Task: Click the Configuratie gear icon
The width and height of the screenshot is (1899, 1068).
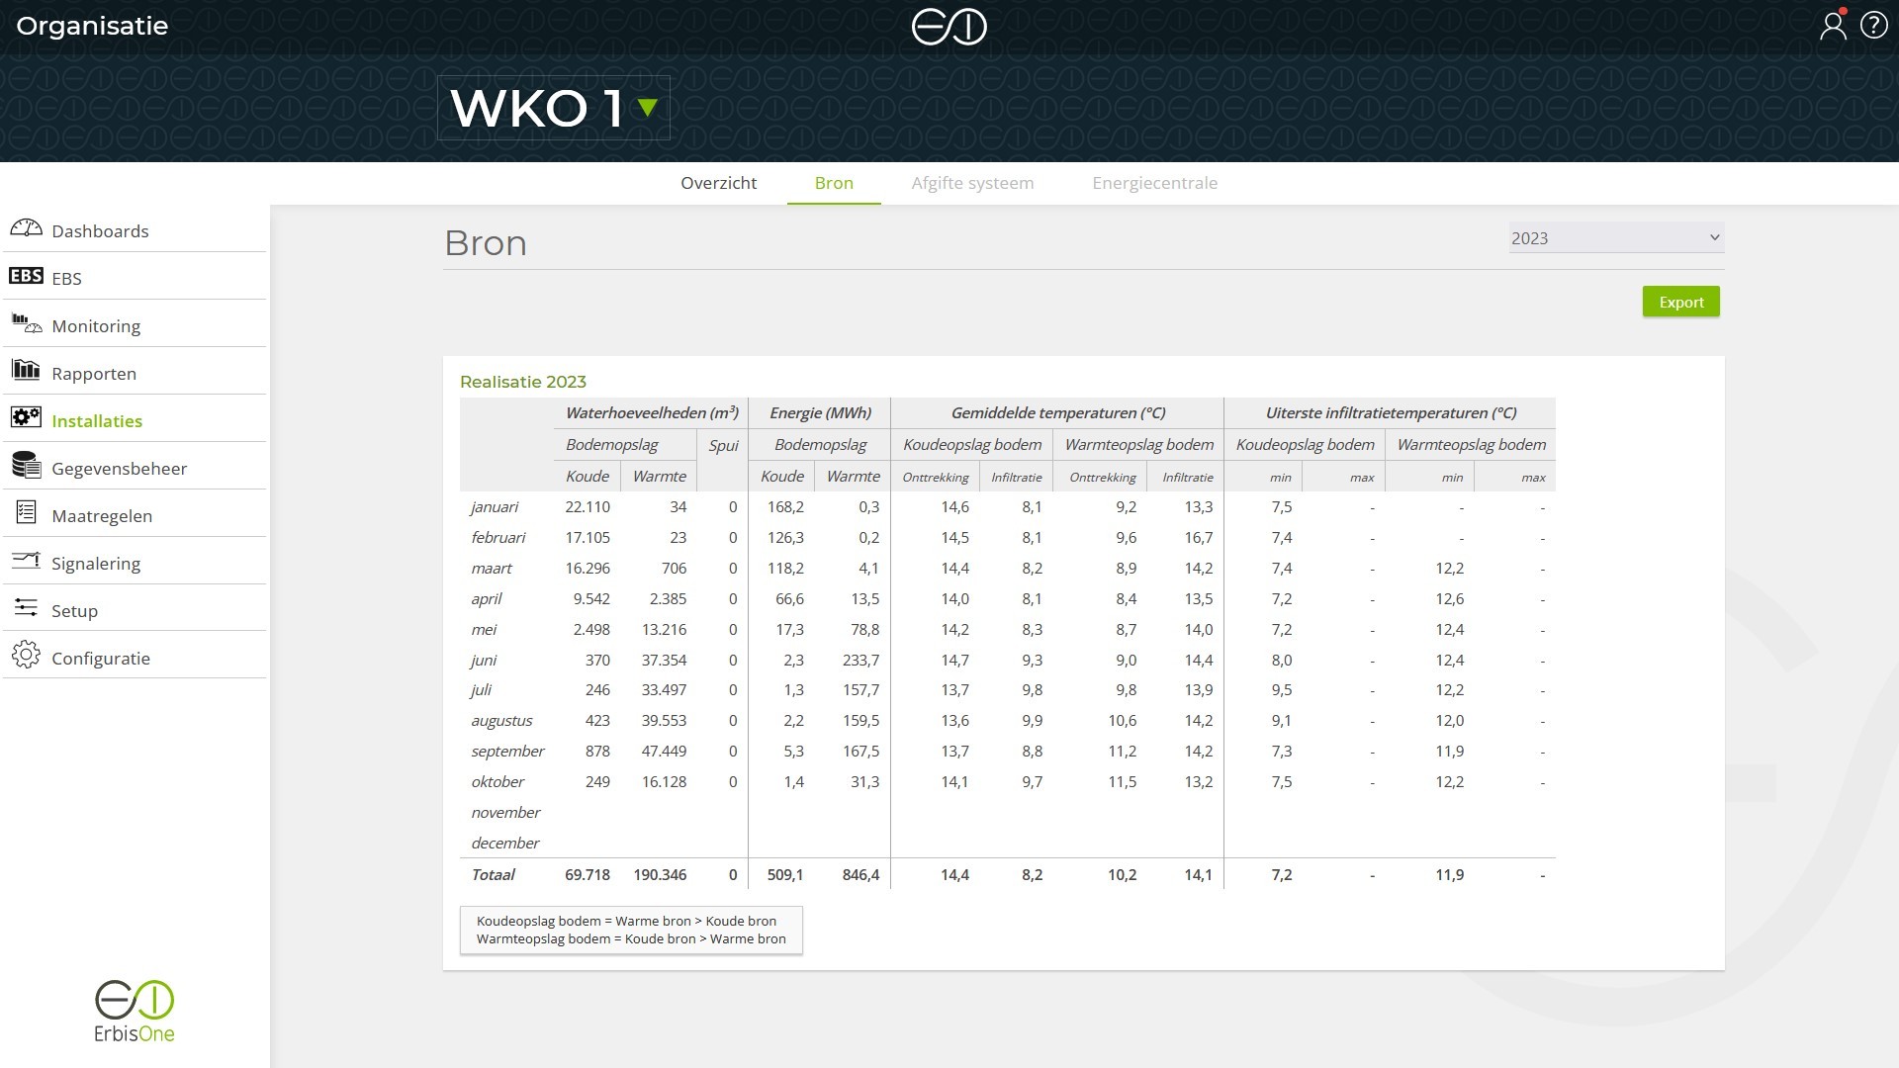Action: click(26, 655)
